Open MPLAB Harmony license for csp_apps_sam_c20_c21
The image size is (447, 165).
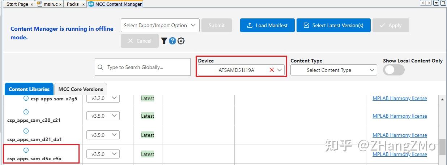[x=400, y=116]
